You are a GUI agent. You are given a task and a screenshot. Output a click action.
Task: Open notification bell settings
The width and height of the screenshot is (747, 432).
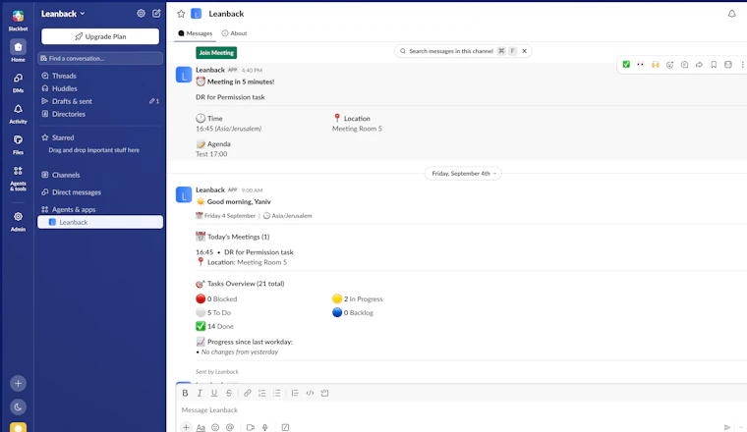(x=731, y=14)
